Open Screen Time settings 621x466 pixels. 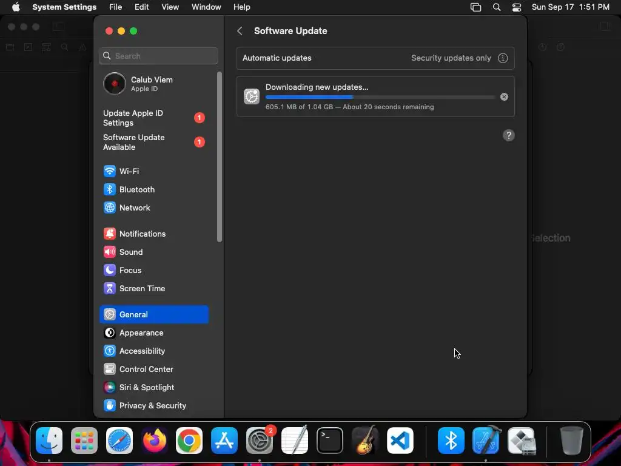[153, 288]
